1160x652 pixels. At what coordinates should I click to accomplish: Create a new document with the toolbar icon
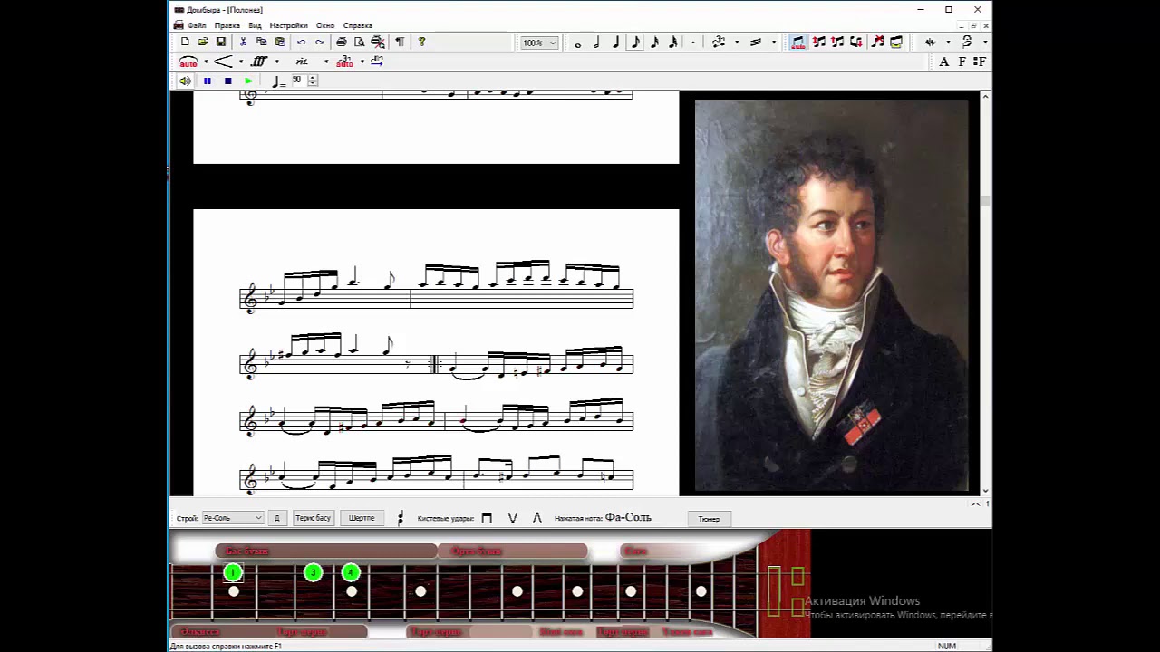[185, 42]
